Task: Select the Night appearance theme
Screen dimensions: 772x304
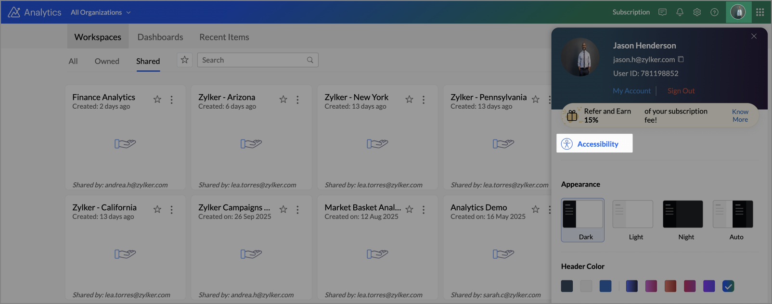Action: tap(682, 215)
